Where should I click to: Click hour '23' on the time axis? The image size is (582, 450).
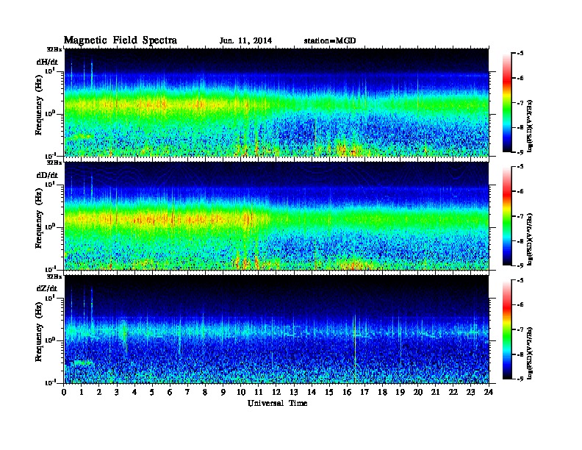(x=471, y=392)
